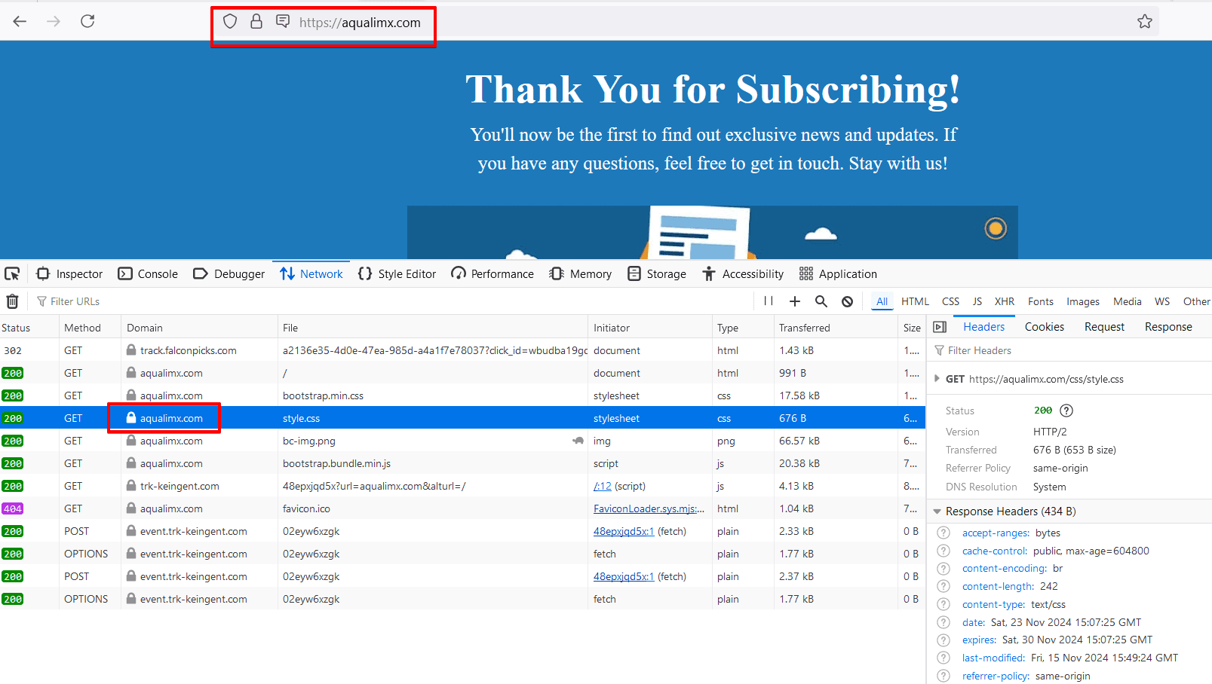Filter requests by Media type
This screenshot has height=684, width=1212.
(x=1128, y=301)
